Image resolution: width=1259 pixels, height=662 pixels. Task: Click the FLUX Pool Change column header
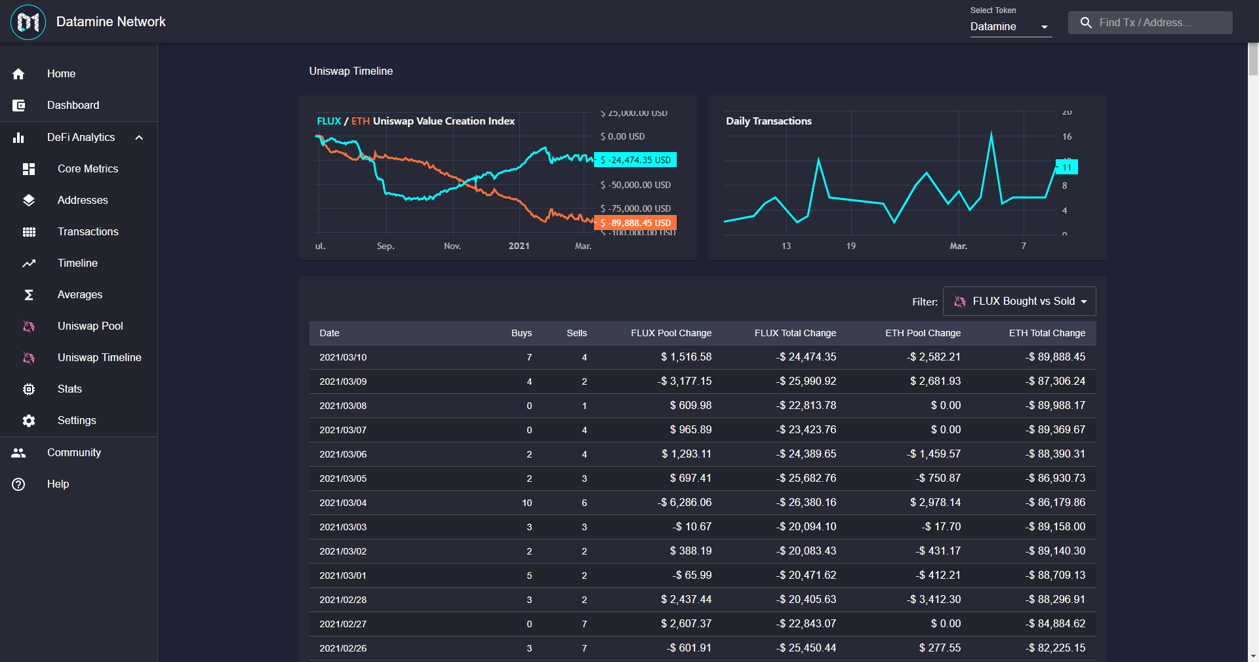[671, 334]
